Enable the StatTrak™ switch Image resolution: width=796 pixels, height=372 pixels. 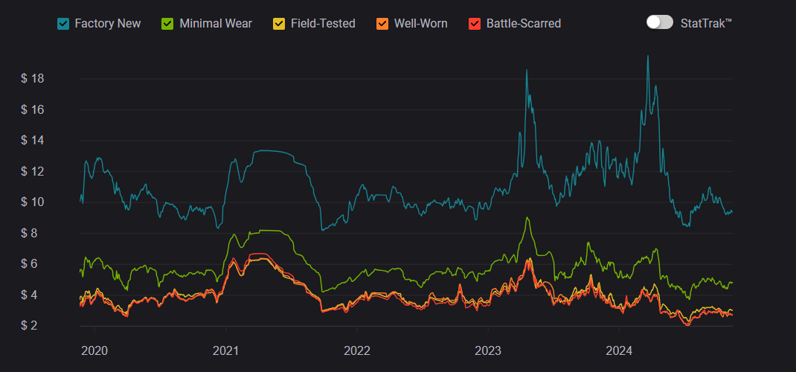pos(660,22)
